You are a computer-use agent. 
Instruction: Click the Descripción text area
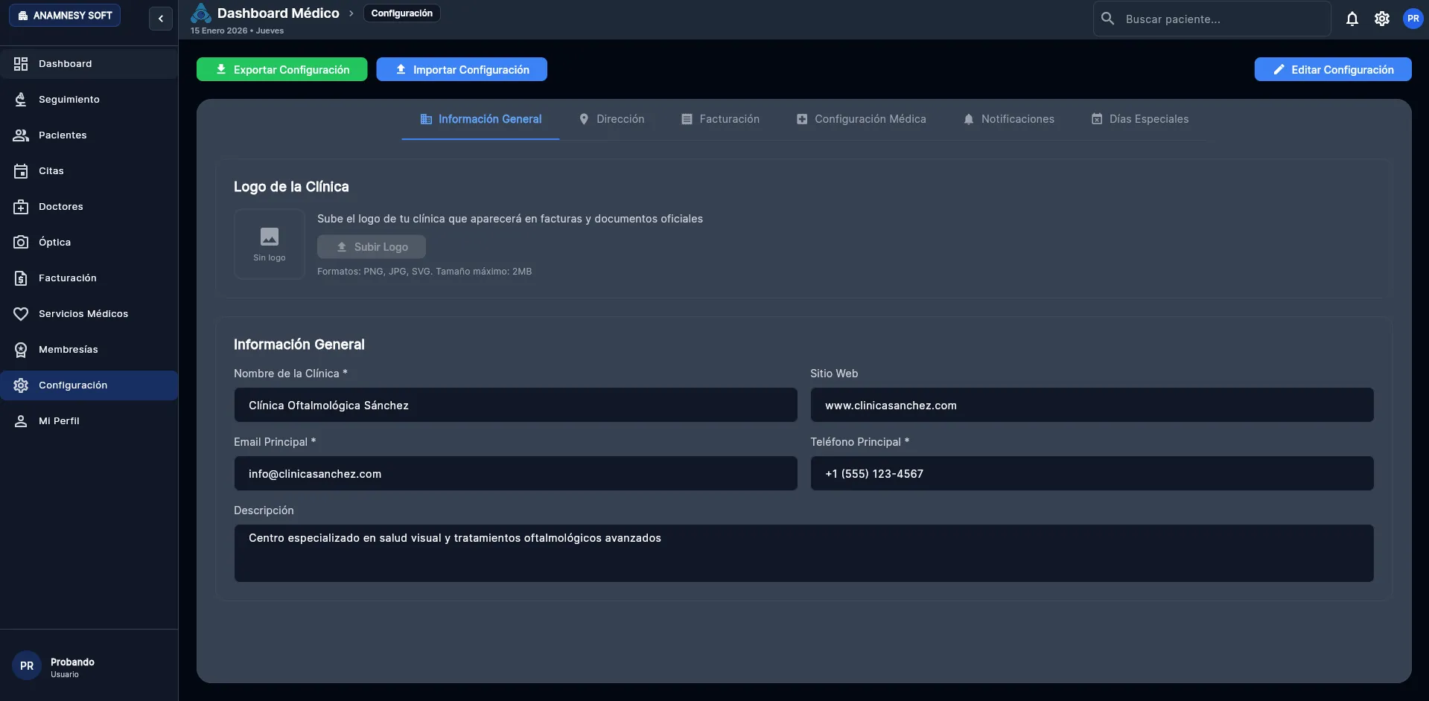click(x=804, y=554)
